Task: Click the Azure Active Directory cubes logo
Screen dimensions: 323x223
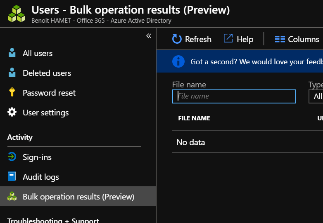Action: [x=17, y=14]
